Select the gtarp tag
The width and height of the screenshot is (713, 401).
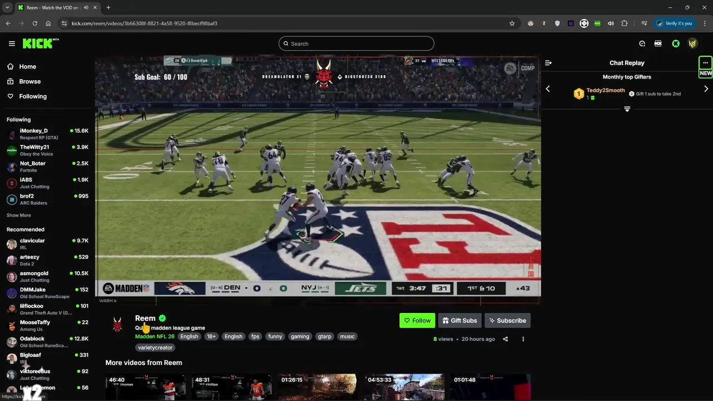[x=325, y=336]
